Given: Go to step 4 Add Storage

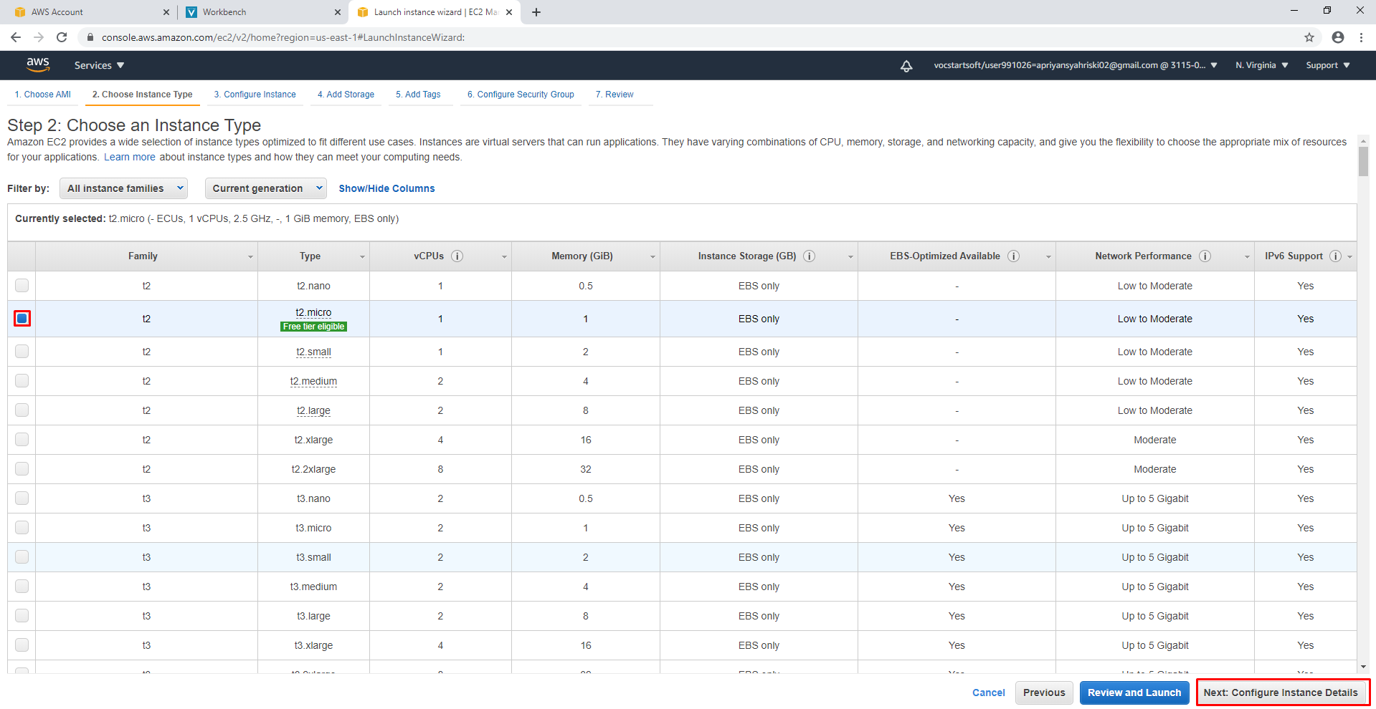Looking at the screenshot, I should click(x=346, y=95).
